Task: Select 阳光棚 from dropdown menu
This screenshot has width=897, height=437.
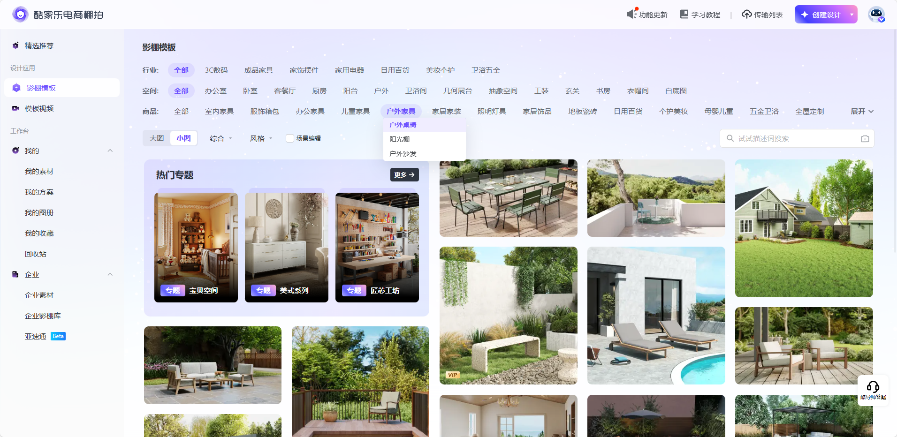Action: (x=425, y=139)
